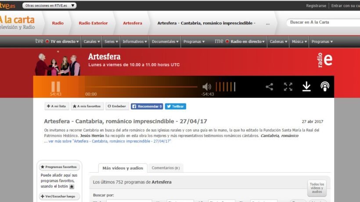Click Facebook Recomendar button
This screenshot has width=360, height=202.
click(147, 106)
